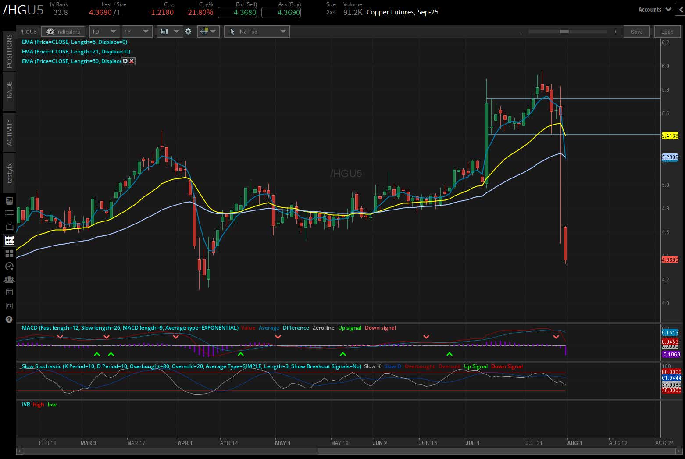Toggle Overbought line on Slow Stochastic
Viewport: 685px width, 459px height.
tap(420, 366)
